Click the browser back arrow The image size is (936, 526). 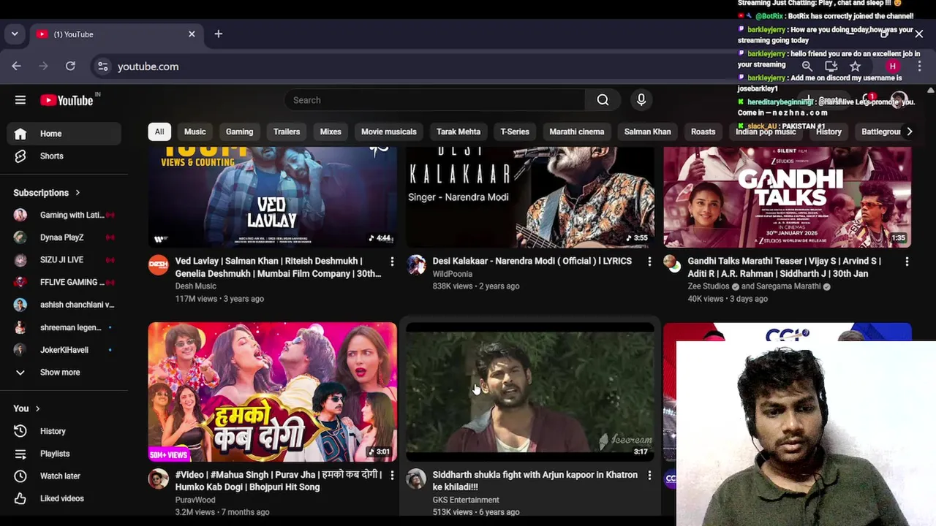tap(16, 66)
